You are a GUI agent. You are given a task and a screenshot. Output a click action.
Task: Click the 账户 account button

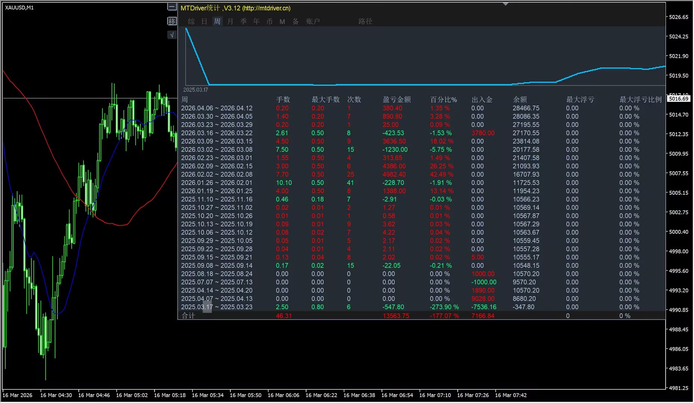pos(313,21)
